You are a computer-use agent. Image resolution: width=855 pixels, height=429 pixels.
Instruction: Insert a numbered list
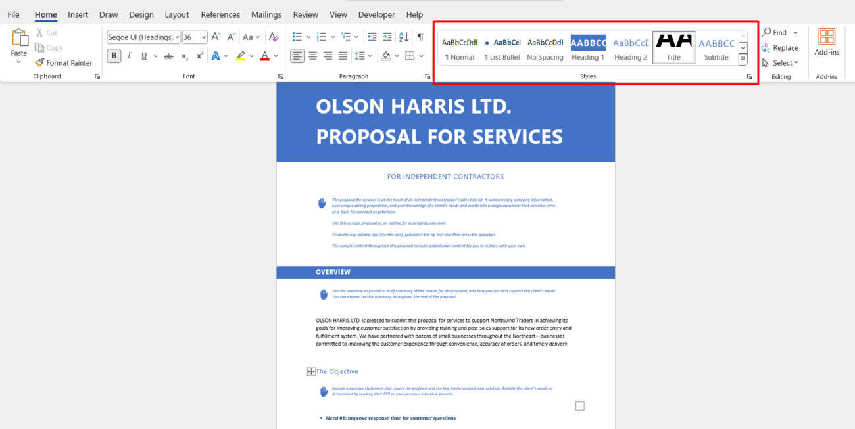pyautogui.click(x=322, y=37)
